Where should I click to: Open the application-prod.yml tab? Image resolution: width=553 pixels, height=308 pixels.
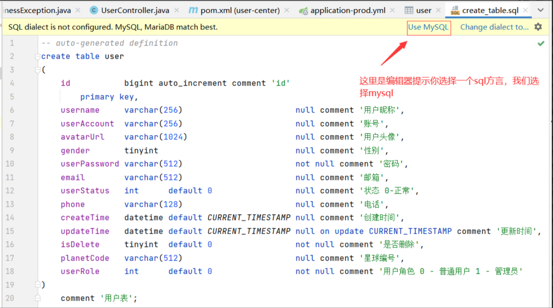pyautogui.click(x=348, y=10)
